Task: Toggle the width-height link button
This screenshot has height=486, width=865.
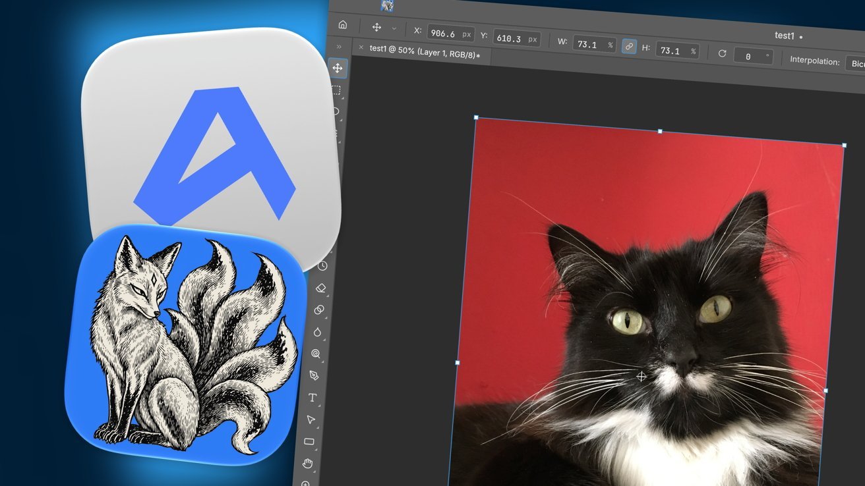Action: pos(630,47)
